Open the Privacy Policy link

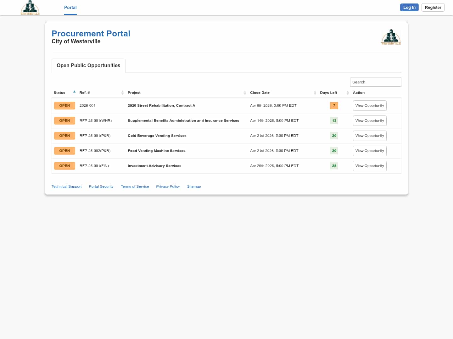[x=168, y=186]
